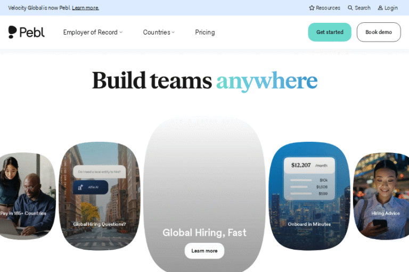409x272 pixels.
Task: Click the $12,207 per month pricing widget
Action: click(309, 178)
